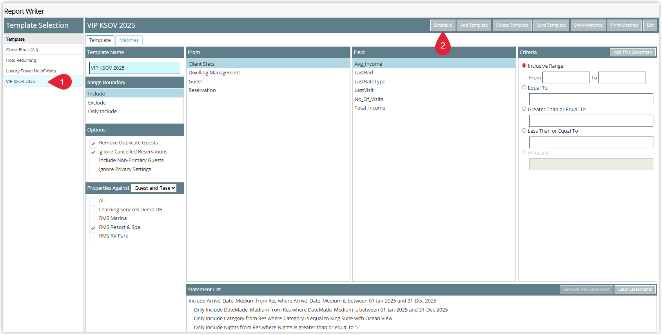Viewport: 662px width, 335px height.
Task: Click the Template Name input field
Action: [x=134, y=68]
